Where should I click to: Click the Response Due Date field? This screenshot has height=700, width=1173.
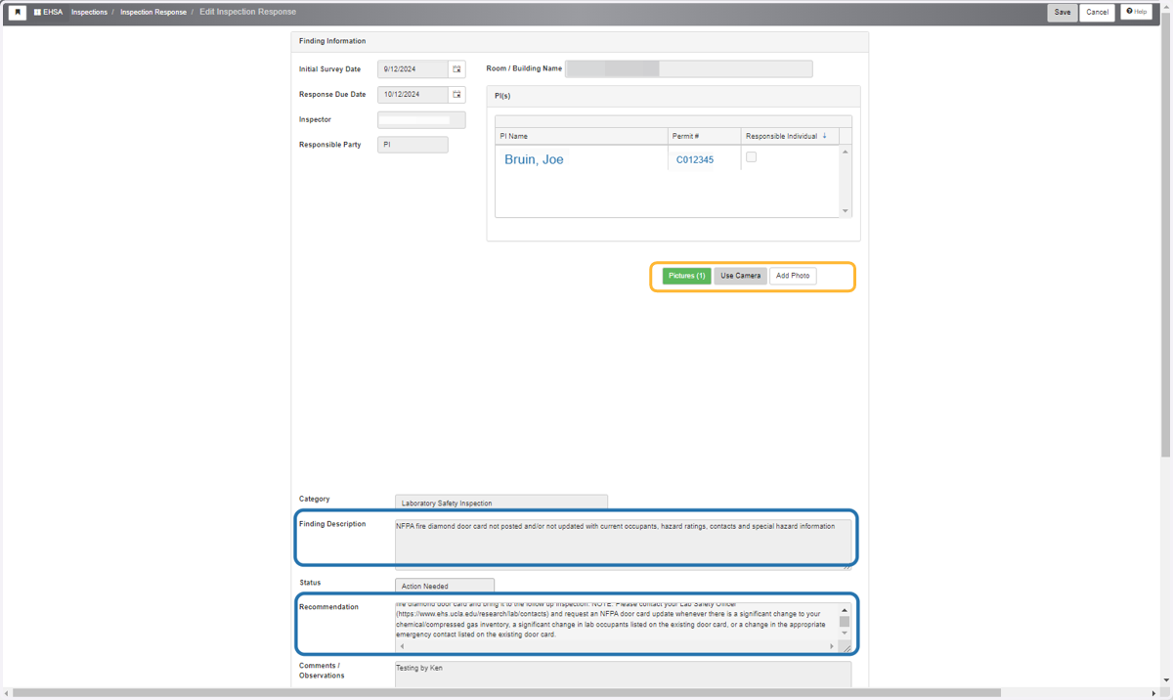click(x=413, y=95)
